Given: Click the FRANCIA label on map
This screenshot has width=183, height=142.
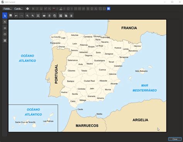Looking at the screenshot, I should pos(129,28).
